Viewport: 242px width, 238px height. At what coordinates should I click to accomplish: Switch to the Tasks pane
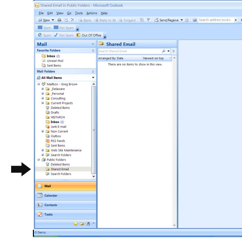(66, 214)
